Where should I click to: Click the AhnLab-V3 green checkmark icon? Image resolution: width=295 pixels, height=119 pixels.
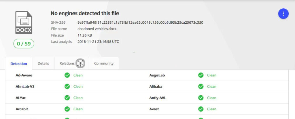(x=67, y=86)
